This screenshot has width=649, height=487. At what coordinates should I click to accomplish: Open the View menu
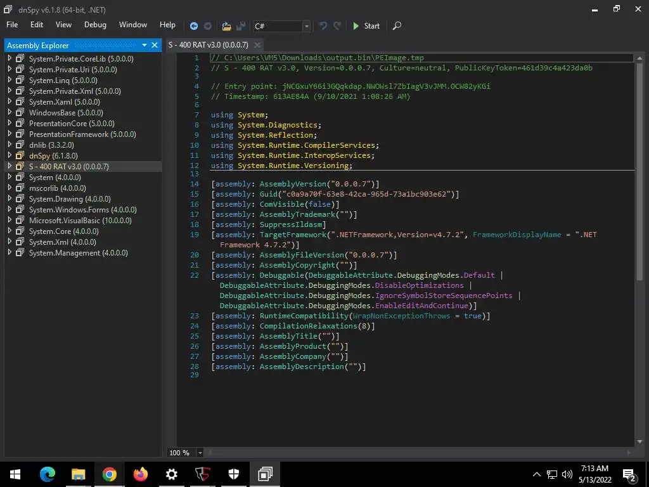click(x=63, y=25)
